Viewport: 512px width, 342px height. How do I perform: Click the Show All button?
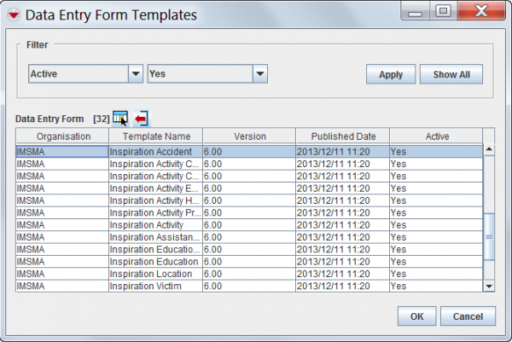[451, 74]
